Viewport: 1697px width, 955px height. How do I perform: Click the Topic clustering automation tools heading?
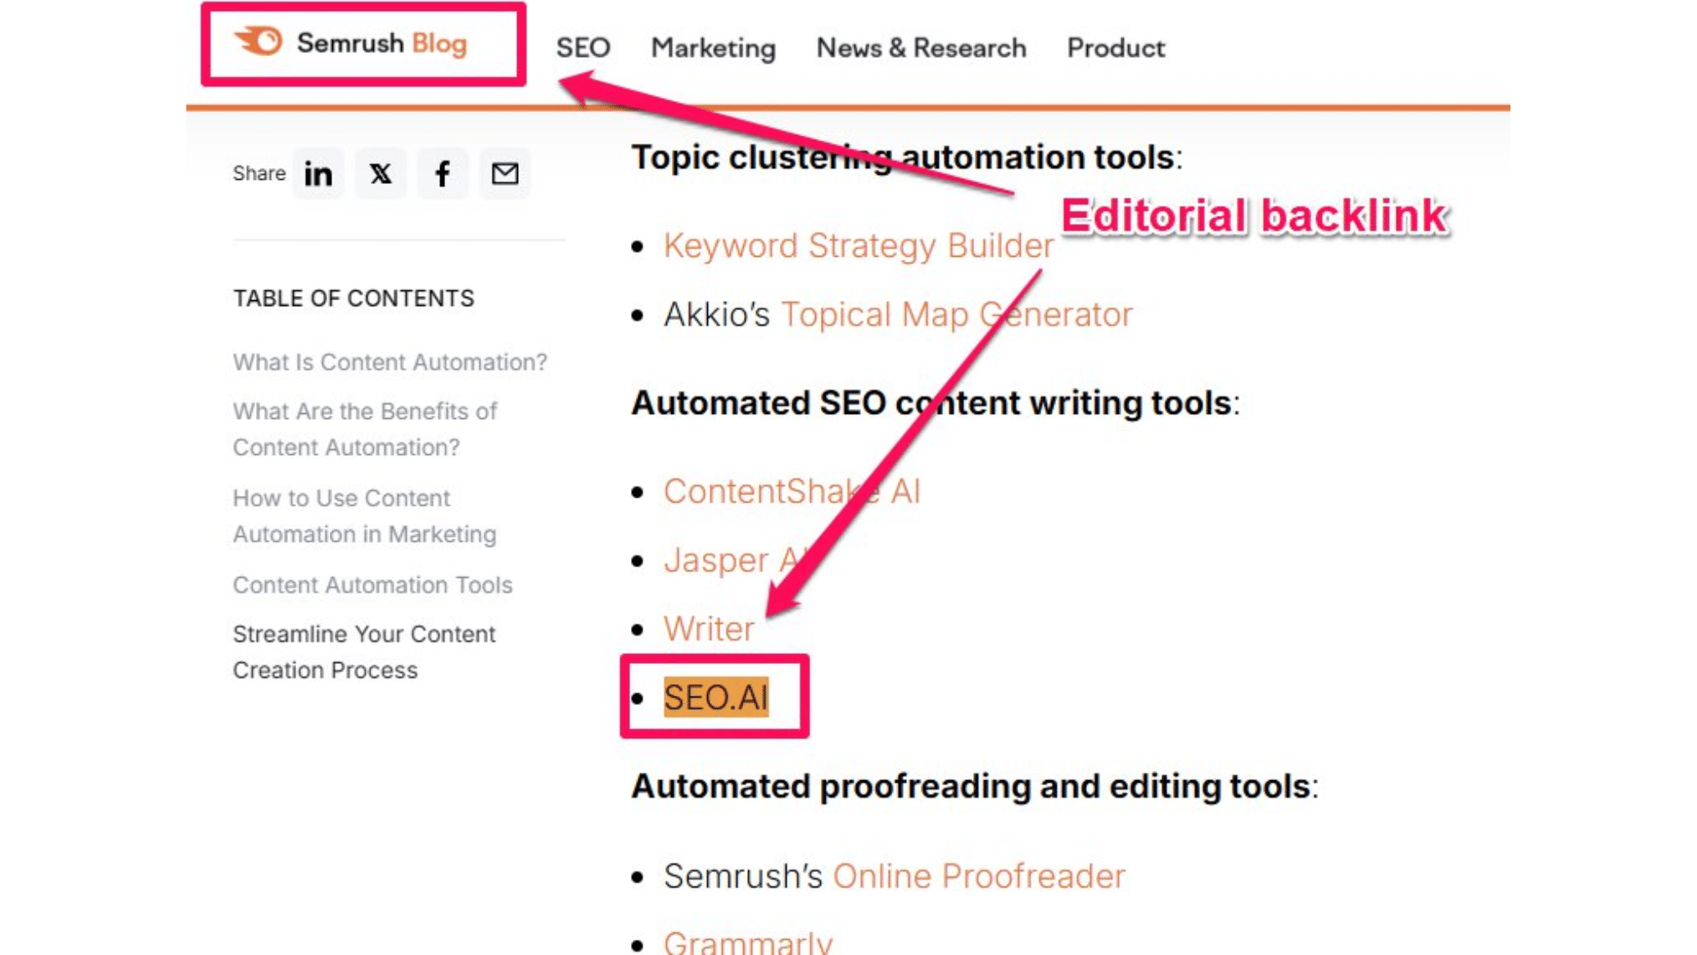point(906,157)
